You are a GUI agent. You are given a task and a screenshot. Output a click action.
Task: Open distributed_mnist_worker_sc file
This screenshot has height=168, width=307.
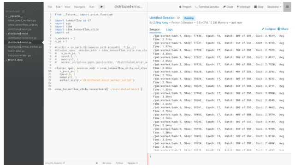click(x=25, y=47)
